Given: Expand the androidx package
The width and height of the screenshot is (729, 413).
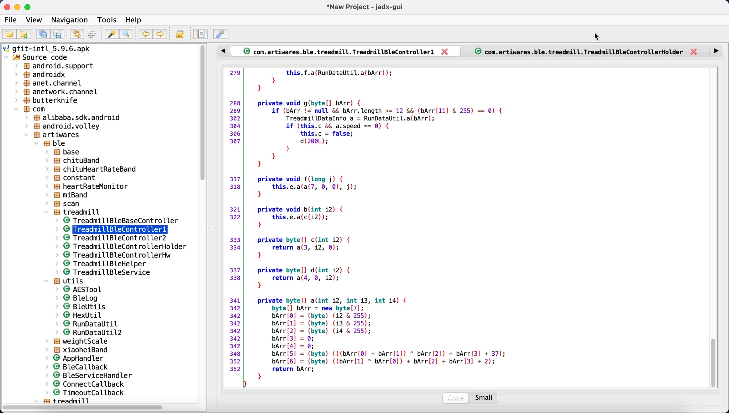Looking at the screenshot, I should pyautogui.click(x=16, y=74).
